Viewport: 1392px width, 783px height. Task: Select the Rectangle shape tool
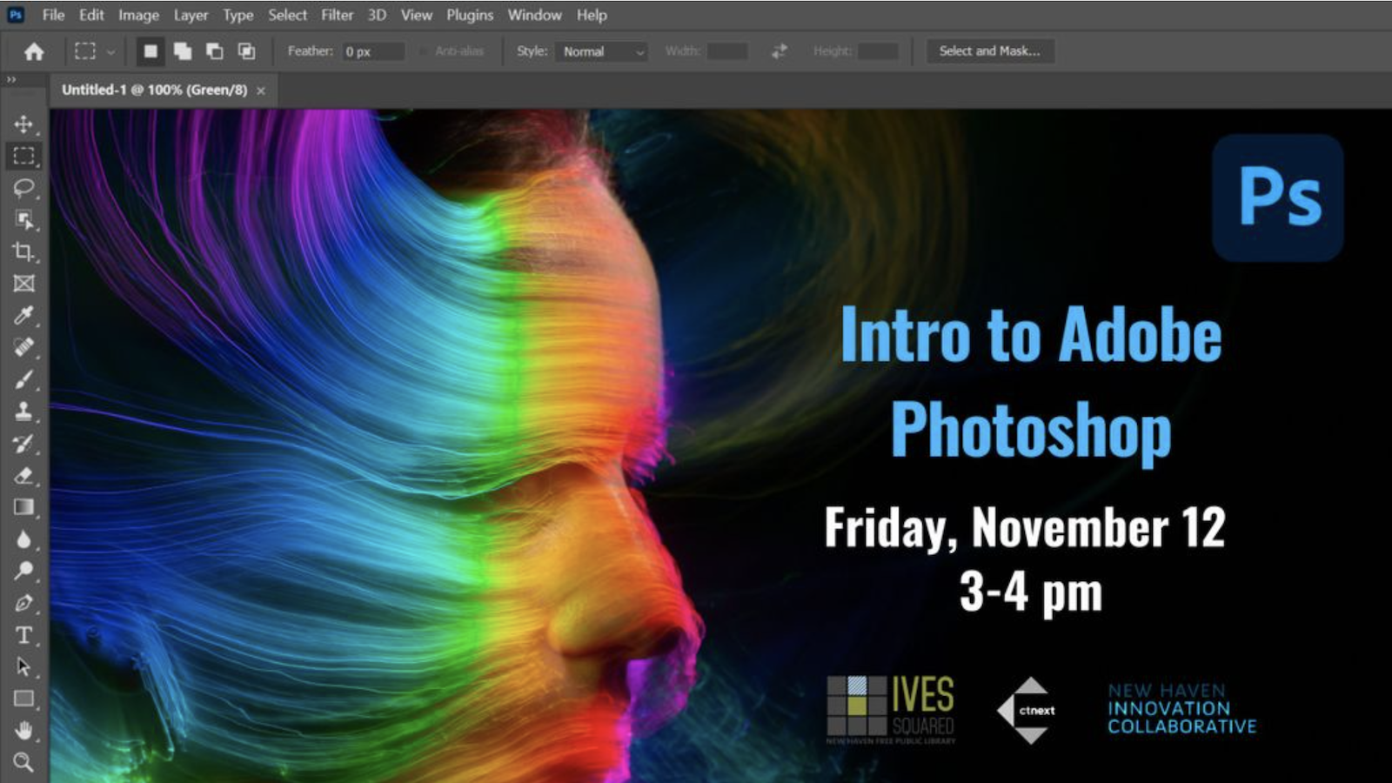[x=23, y=699]
